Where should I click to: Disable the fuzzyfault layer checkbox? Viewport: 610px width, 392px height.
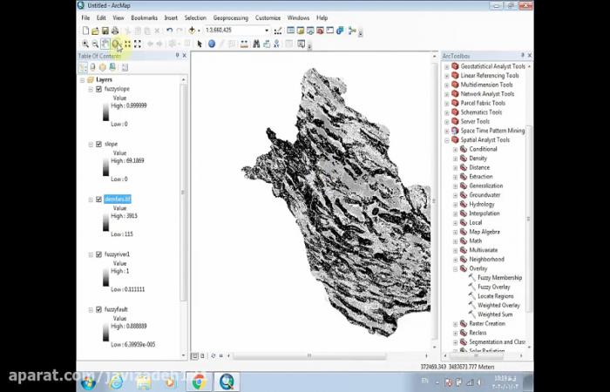pos(99,309)
